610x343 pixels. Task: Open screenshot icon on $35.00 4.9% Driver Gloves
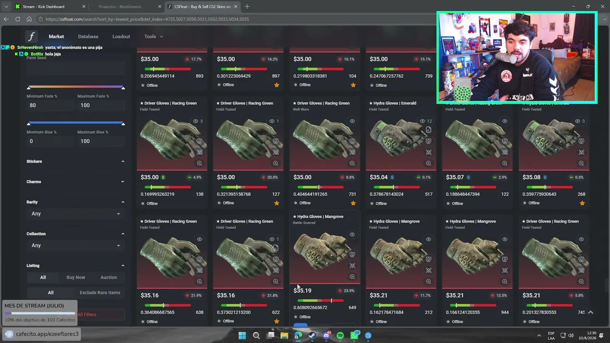pyautogui.click(x=200, y=141)
